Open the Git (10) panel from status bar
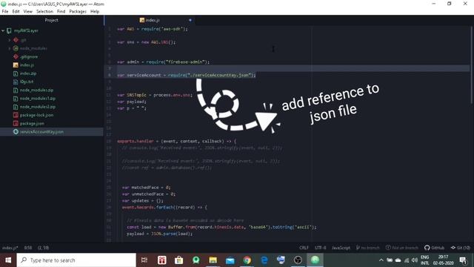 click(461, 248)
